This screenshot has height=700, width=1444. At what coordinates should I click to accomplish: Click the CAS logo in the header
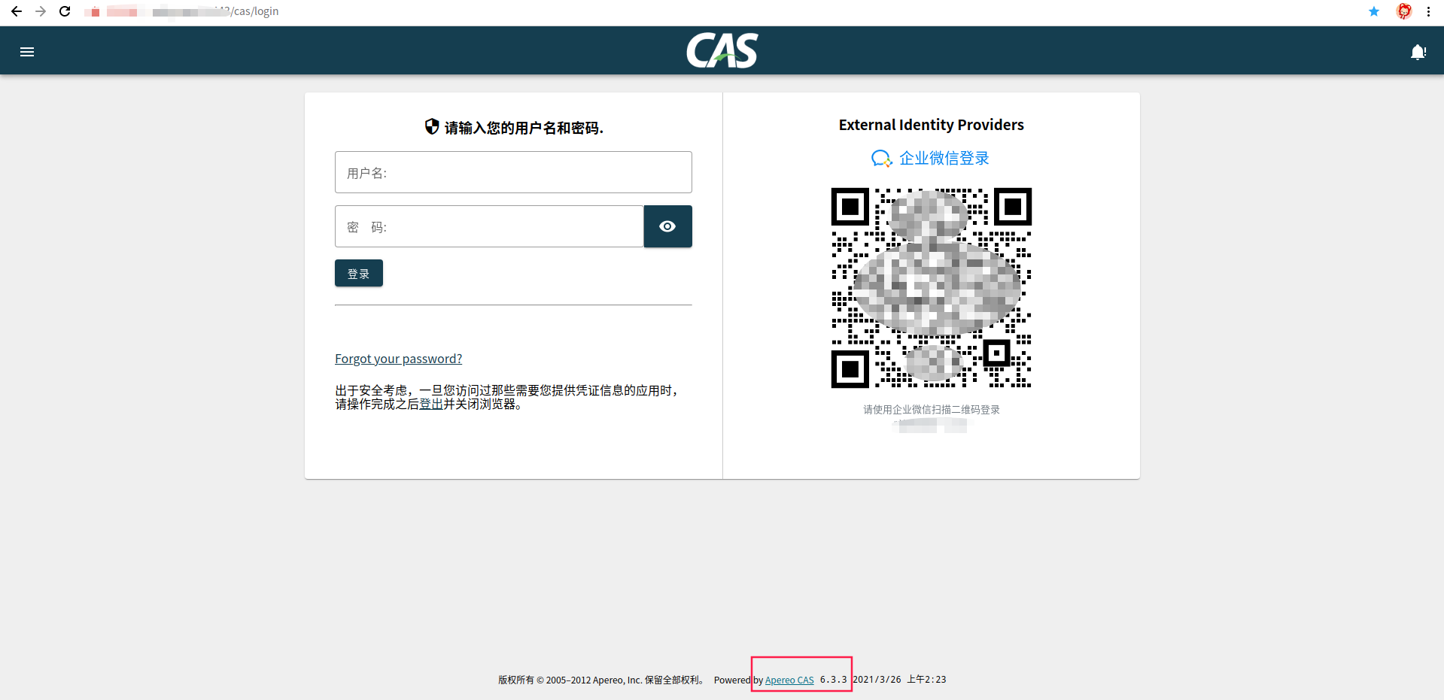coord(722,50)
